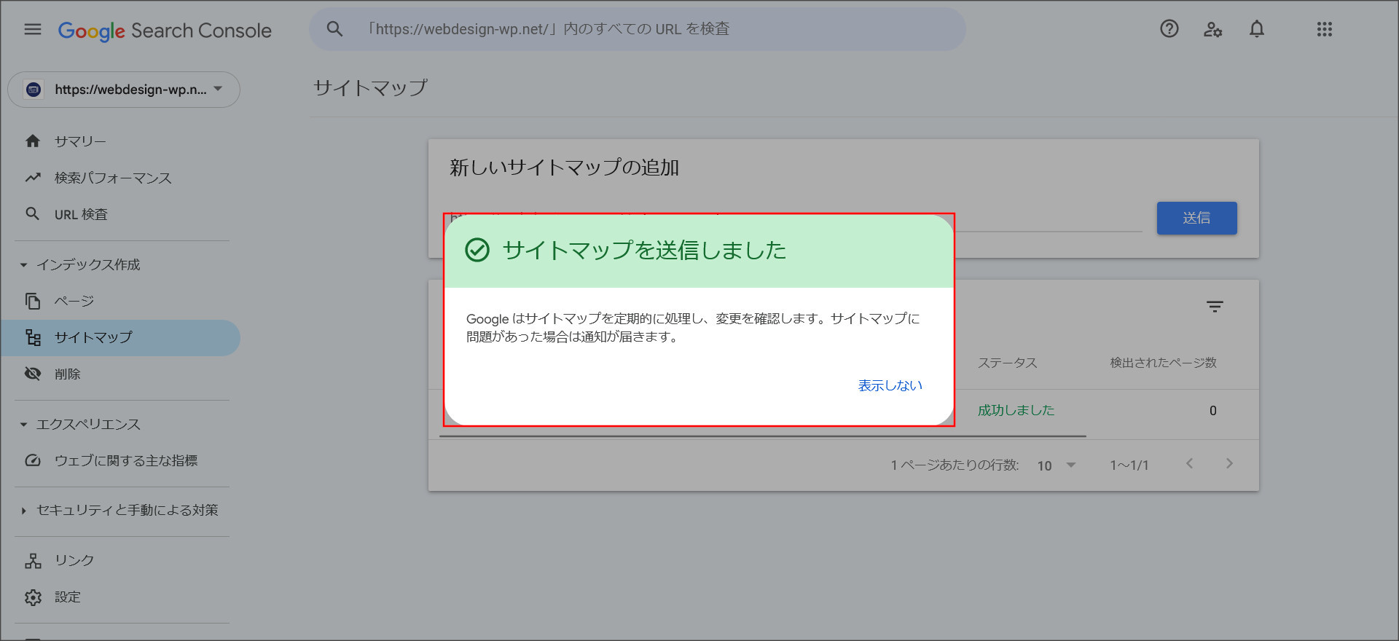Open rows per page dropdown showing 10

pos(1057,465)
